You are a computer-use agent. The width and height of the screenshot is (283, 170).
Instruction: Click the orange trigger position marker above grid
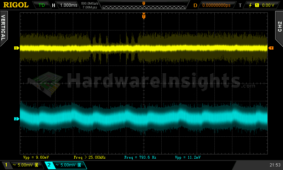tap(144, 16)
